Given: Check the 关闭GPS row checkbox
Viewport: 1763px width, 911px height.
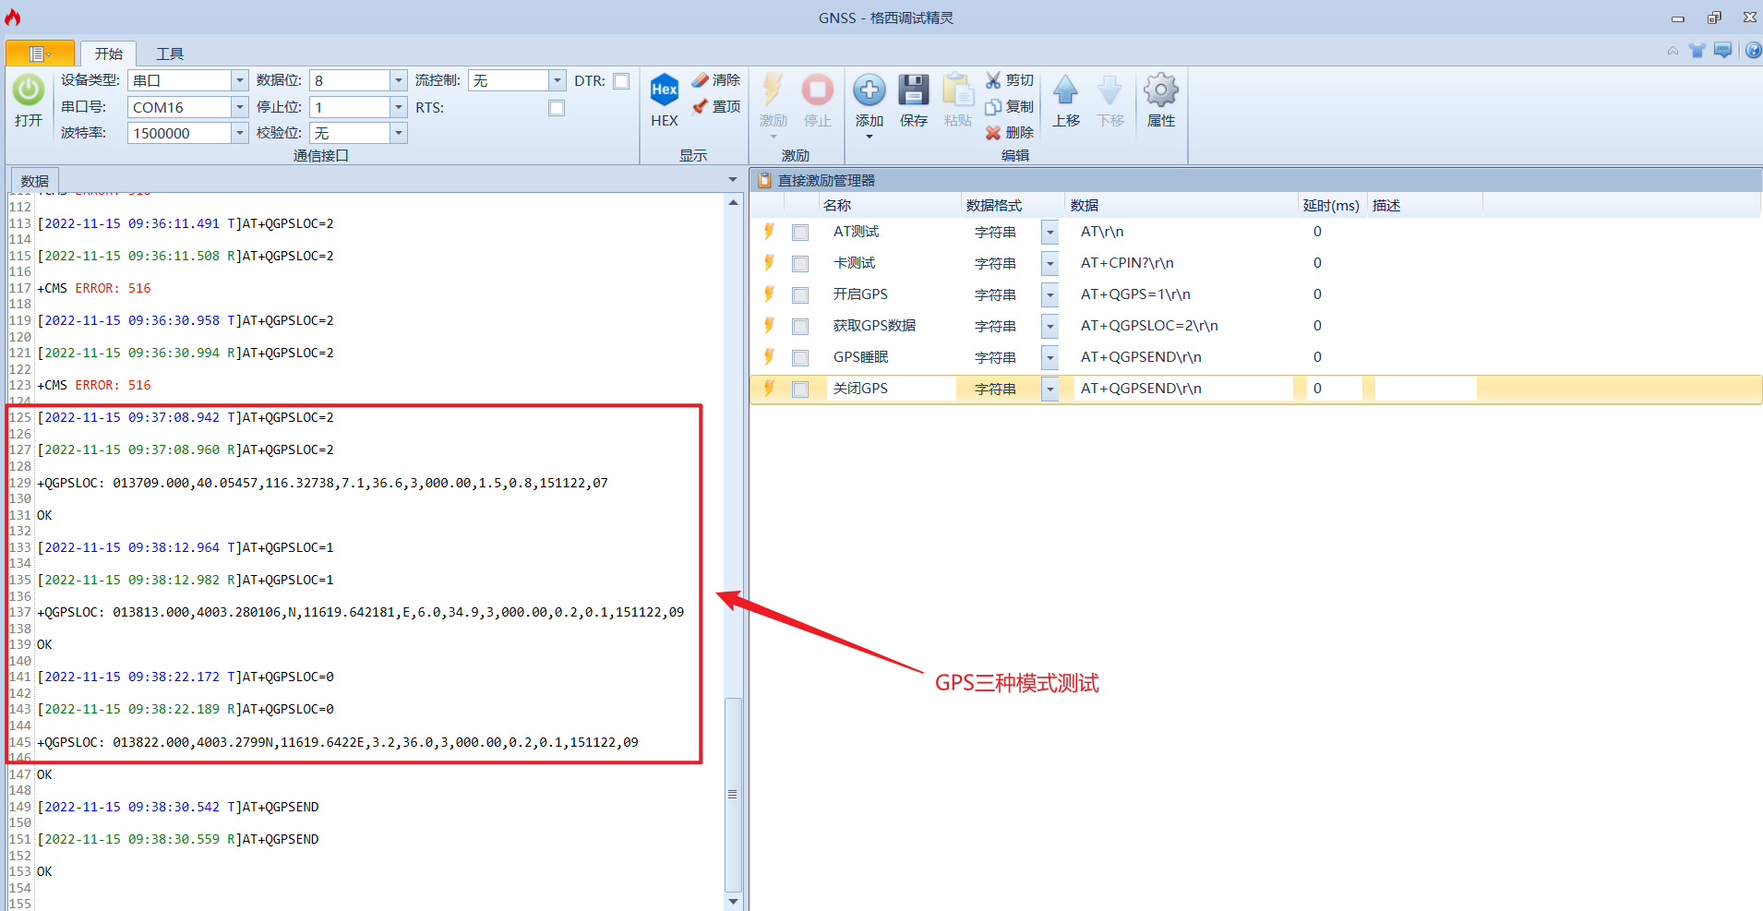Looking at the screenshot, I should coord(800,390).
